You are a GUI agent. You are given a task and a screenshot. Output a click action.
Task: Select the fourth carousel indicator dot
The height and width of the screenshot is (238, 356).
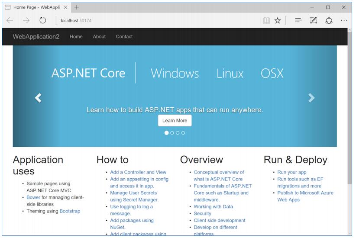pos(183,133)
